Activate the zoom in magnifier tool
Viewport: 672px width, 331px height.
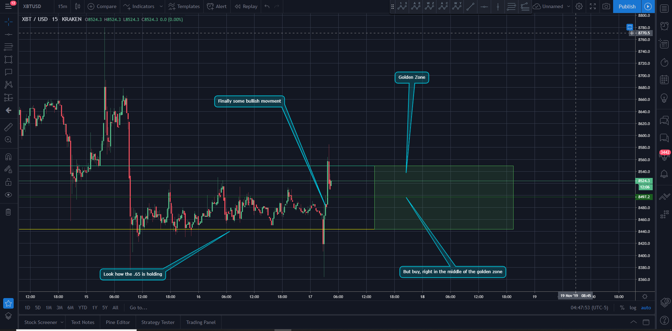[8, 140]
